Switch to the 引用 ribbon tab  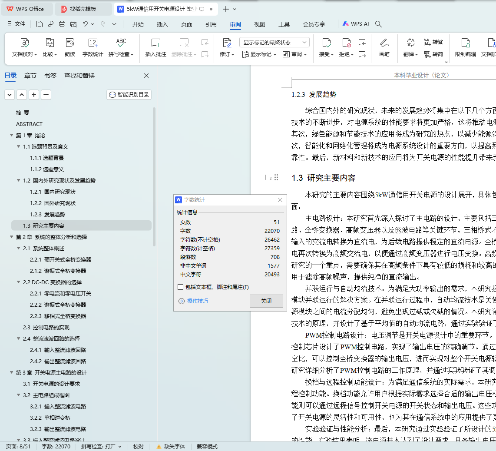pyautogui.click(x=211, y=24)
